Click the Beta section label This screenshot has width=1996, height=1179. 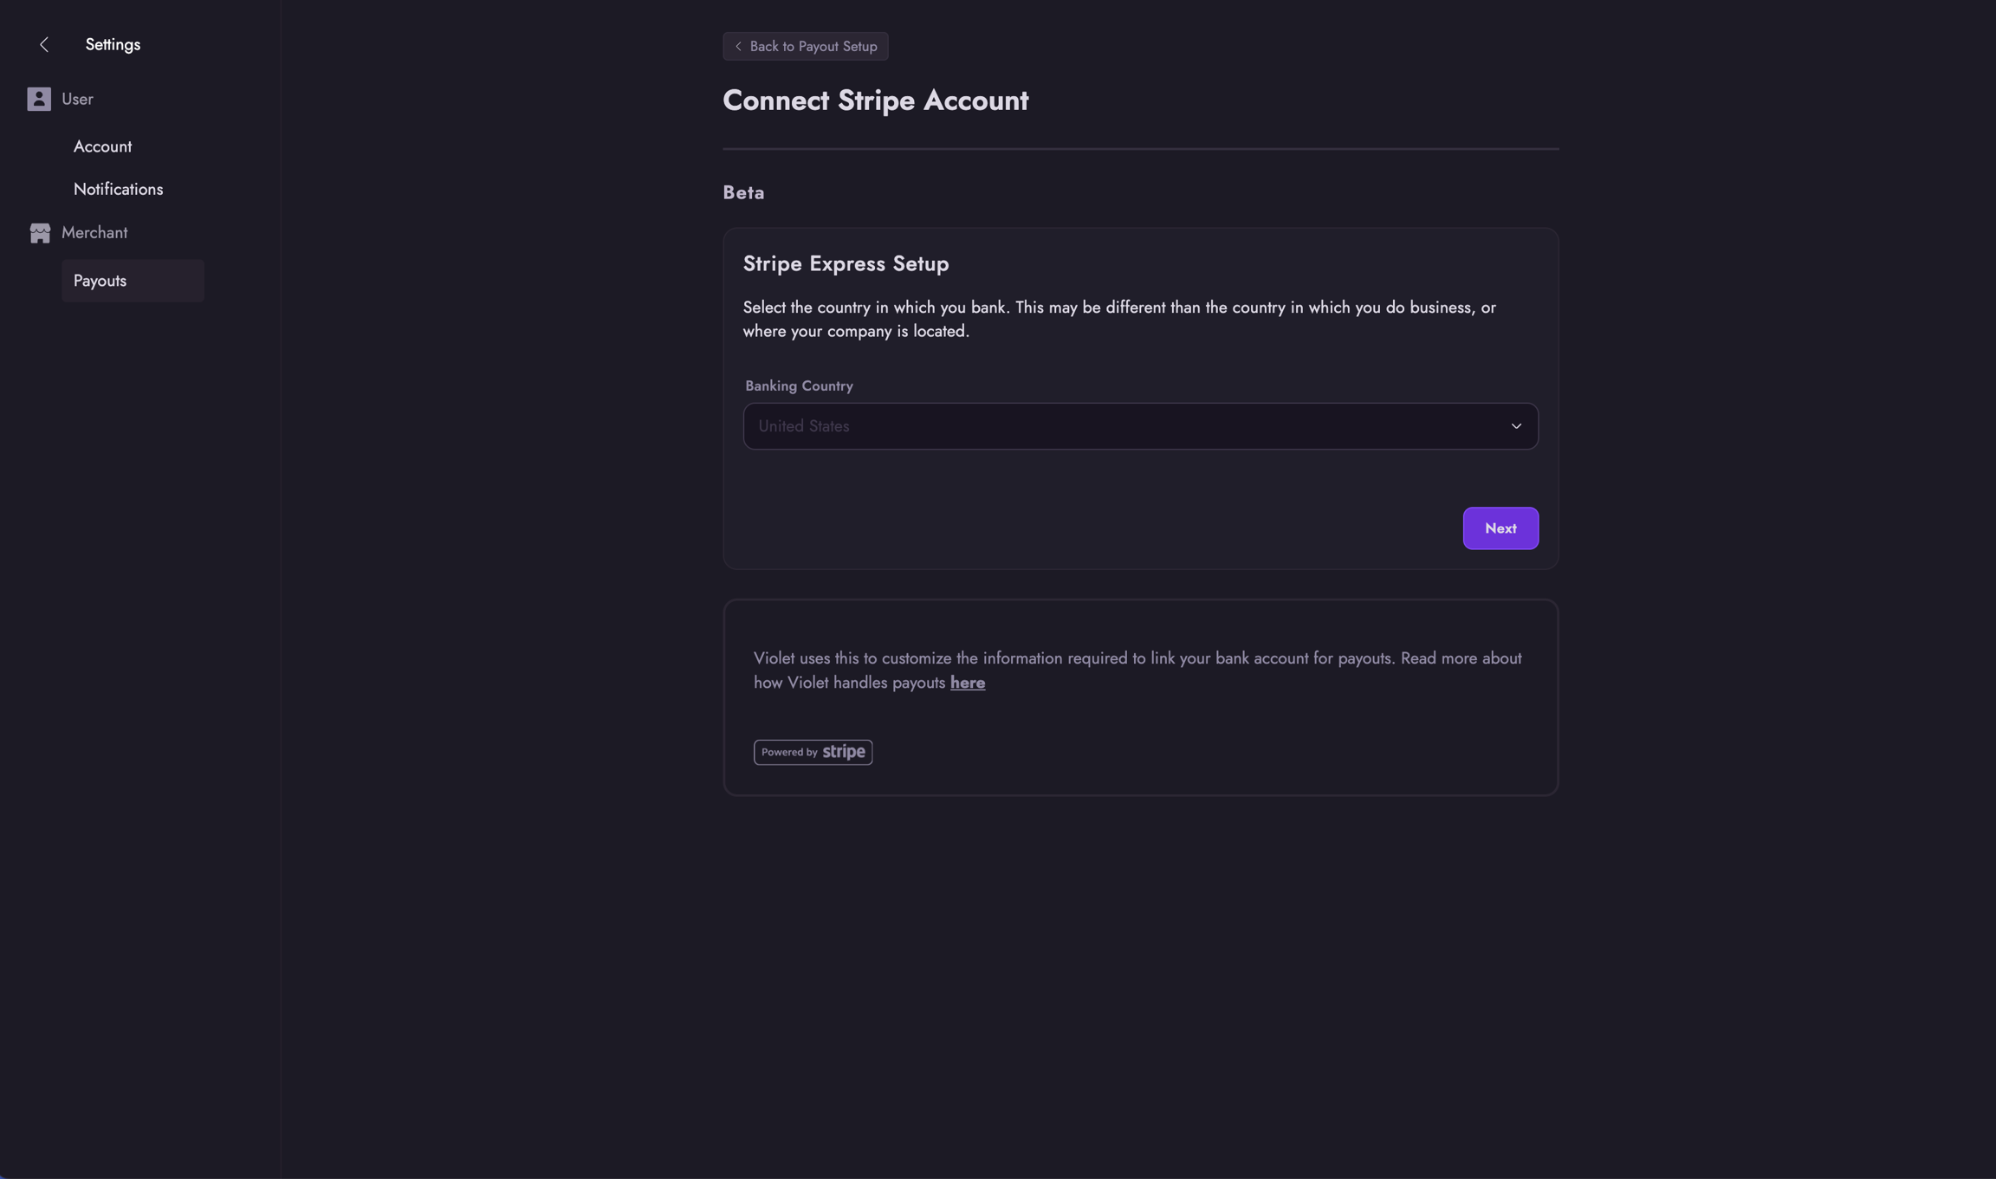743,192
